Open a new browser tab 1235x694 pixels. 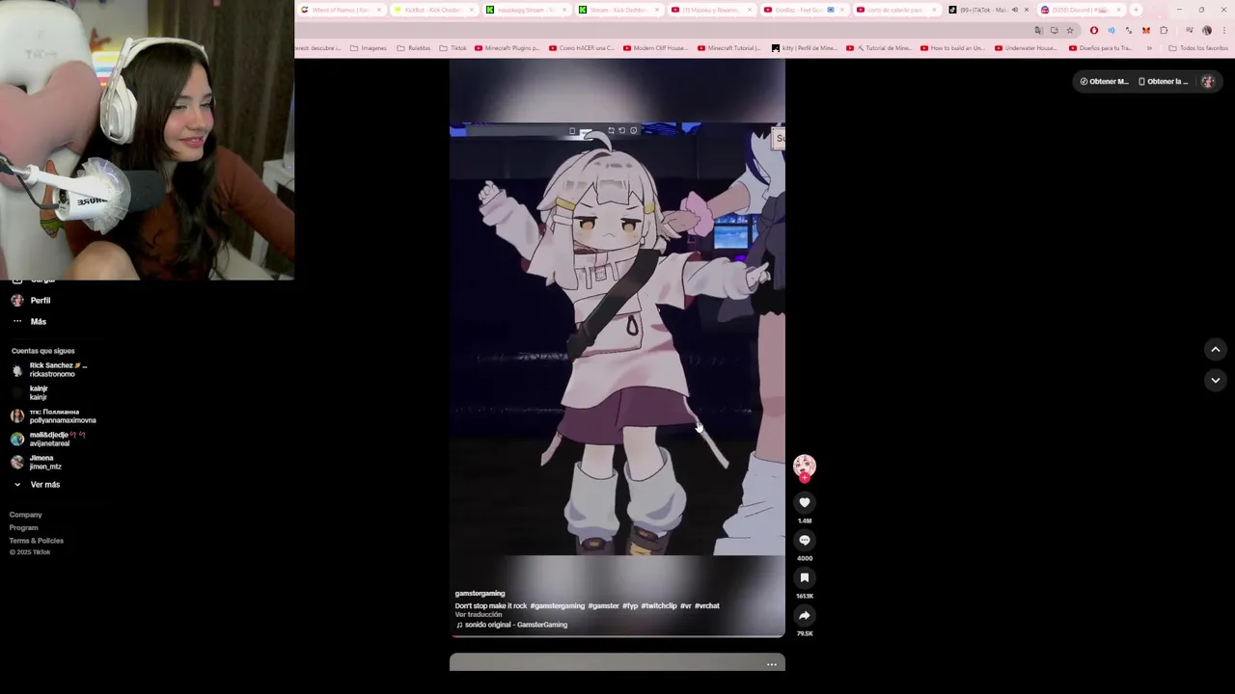point(1136,10)
